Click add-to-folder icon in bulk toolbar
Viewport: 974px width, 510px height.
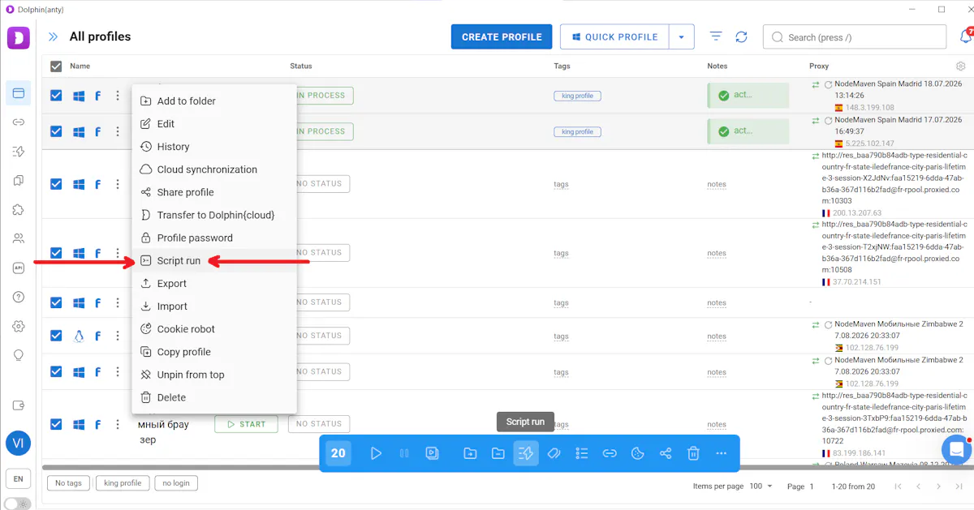click(470, 453)
